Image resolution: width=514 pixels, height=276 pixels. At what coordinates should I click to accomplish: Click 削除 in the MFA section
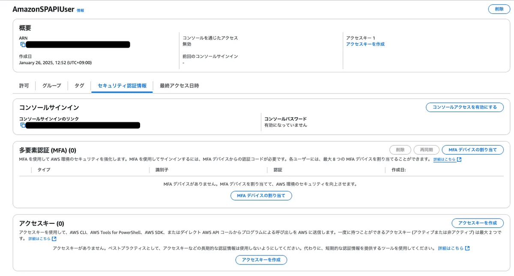(x=400, y=150)
